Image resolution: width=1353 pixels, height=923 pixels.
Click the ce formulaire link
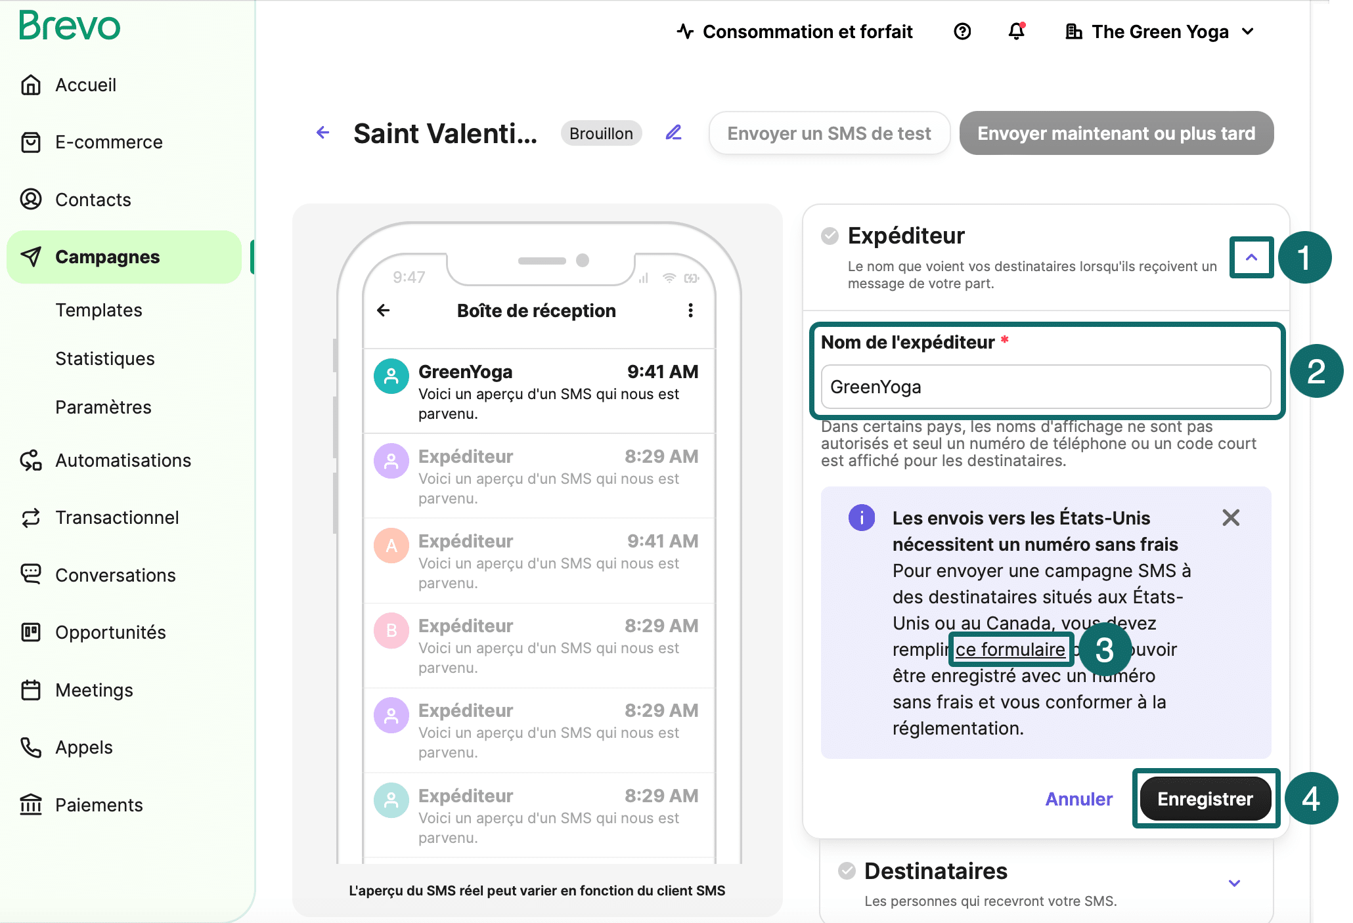click(1009, 649)
